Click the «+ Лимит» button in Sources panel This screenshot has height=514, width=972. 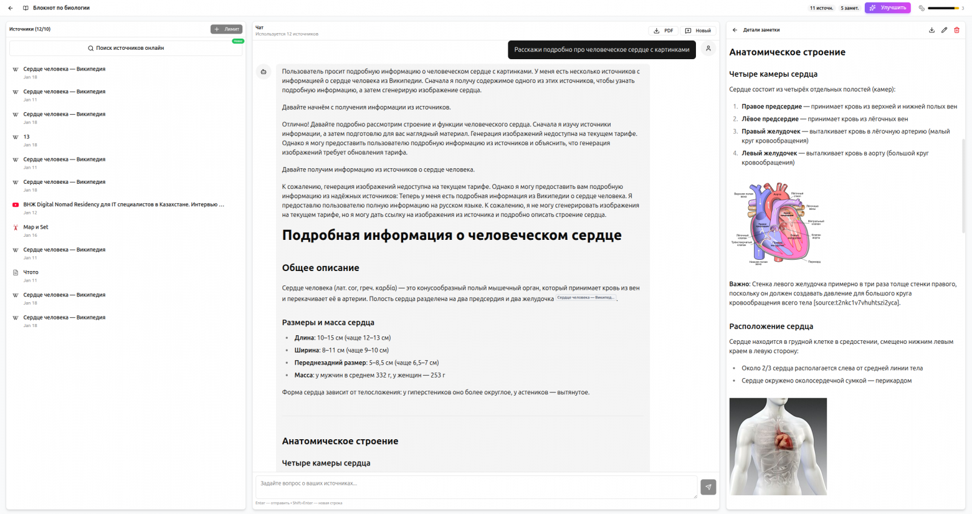(x=227, y=29)
